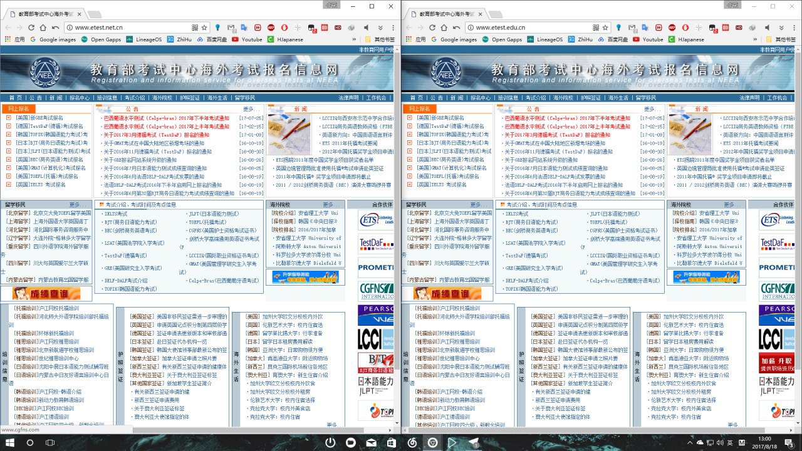Click the QR code icon in etest.edu.cn address bar
This screenshot has width=802, height=451.
point(595,28)
